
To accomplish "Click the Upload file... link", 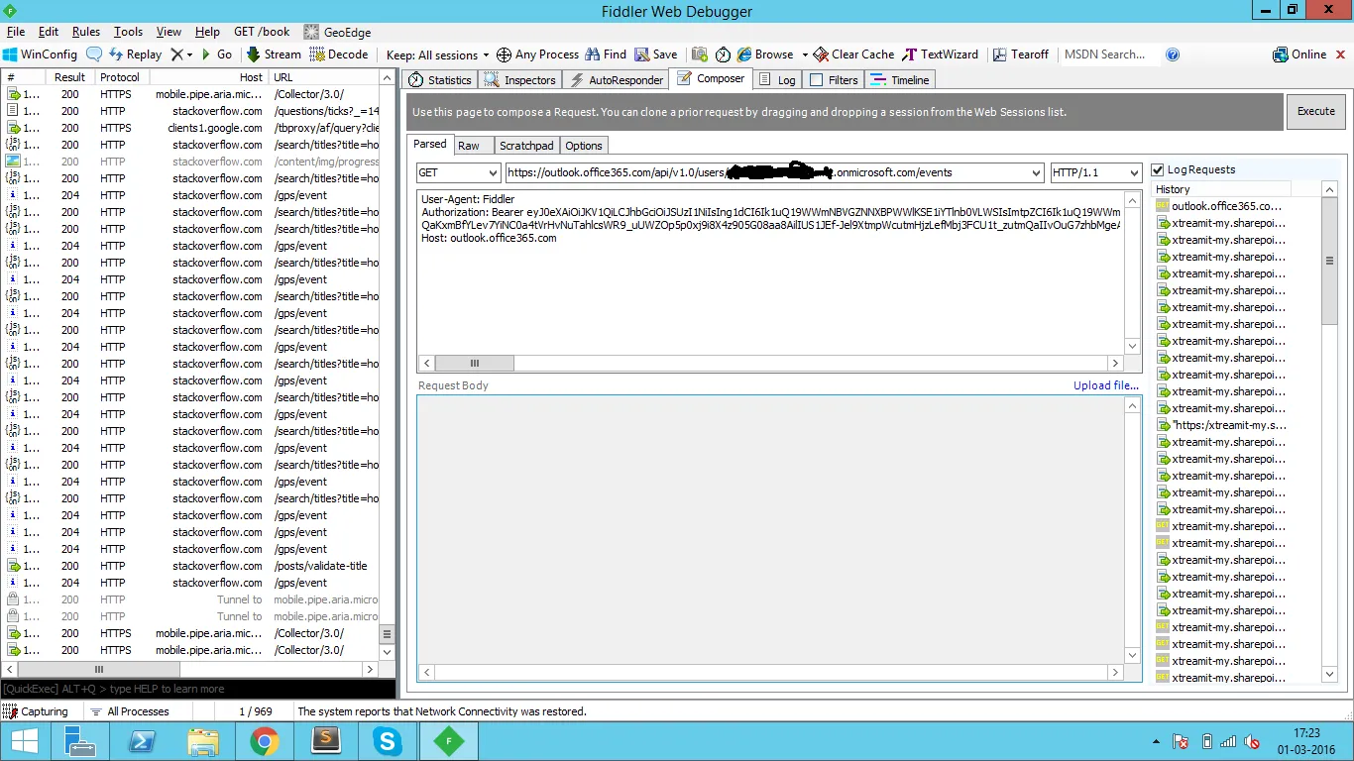I will (x=1106, y=385).
